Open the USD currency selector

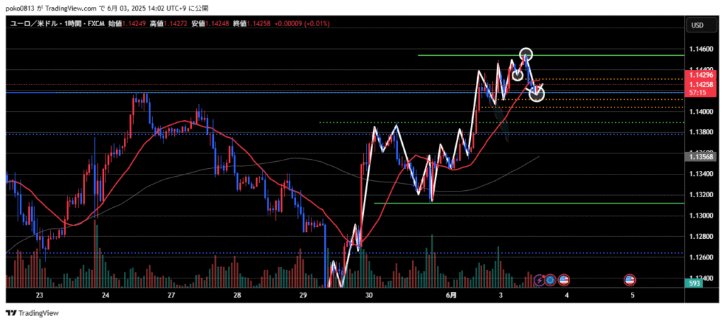(697, 25)
